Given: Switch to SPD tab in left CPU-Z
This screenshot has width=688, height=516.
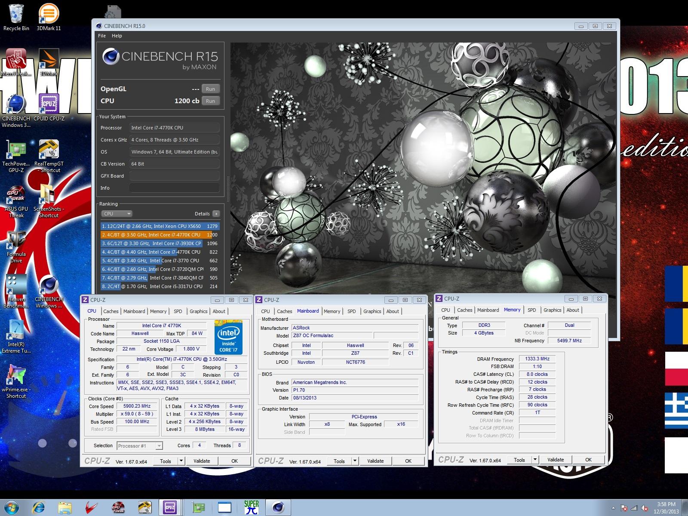Looking at the screenshot, I should tap(178, 311).
